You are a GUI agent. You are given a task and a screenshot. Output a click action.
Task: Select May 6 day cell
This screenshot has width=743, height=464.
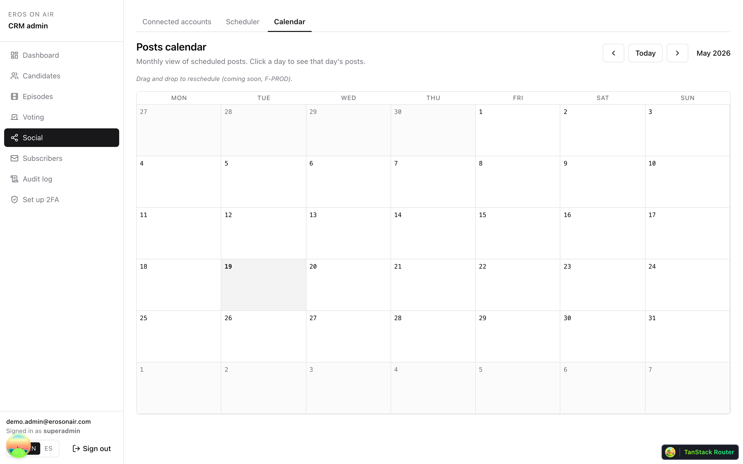point(348,182)
